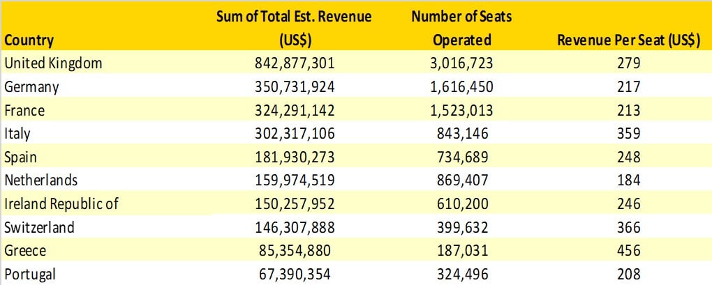Select Greece's seats operated value 187,031
The width and height of the screenshot is (712, 285).
point(462,251)
